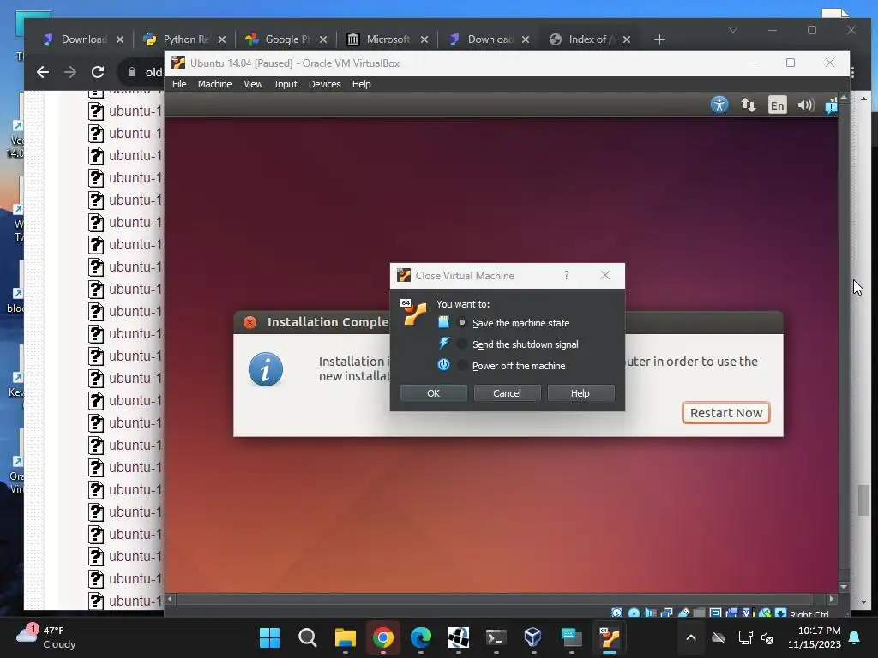Click the save state disk icon
878x658 pixels.
coord(443,322)
